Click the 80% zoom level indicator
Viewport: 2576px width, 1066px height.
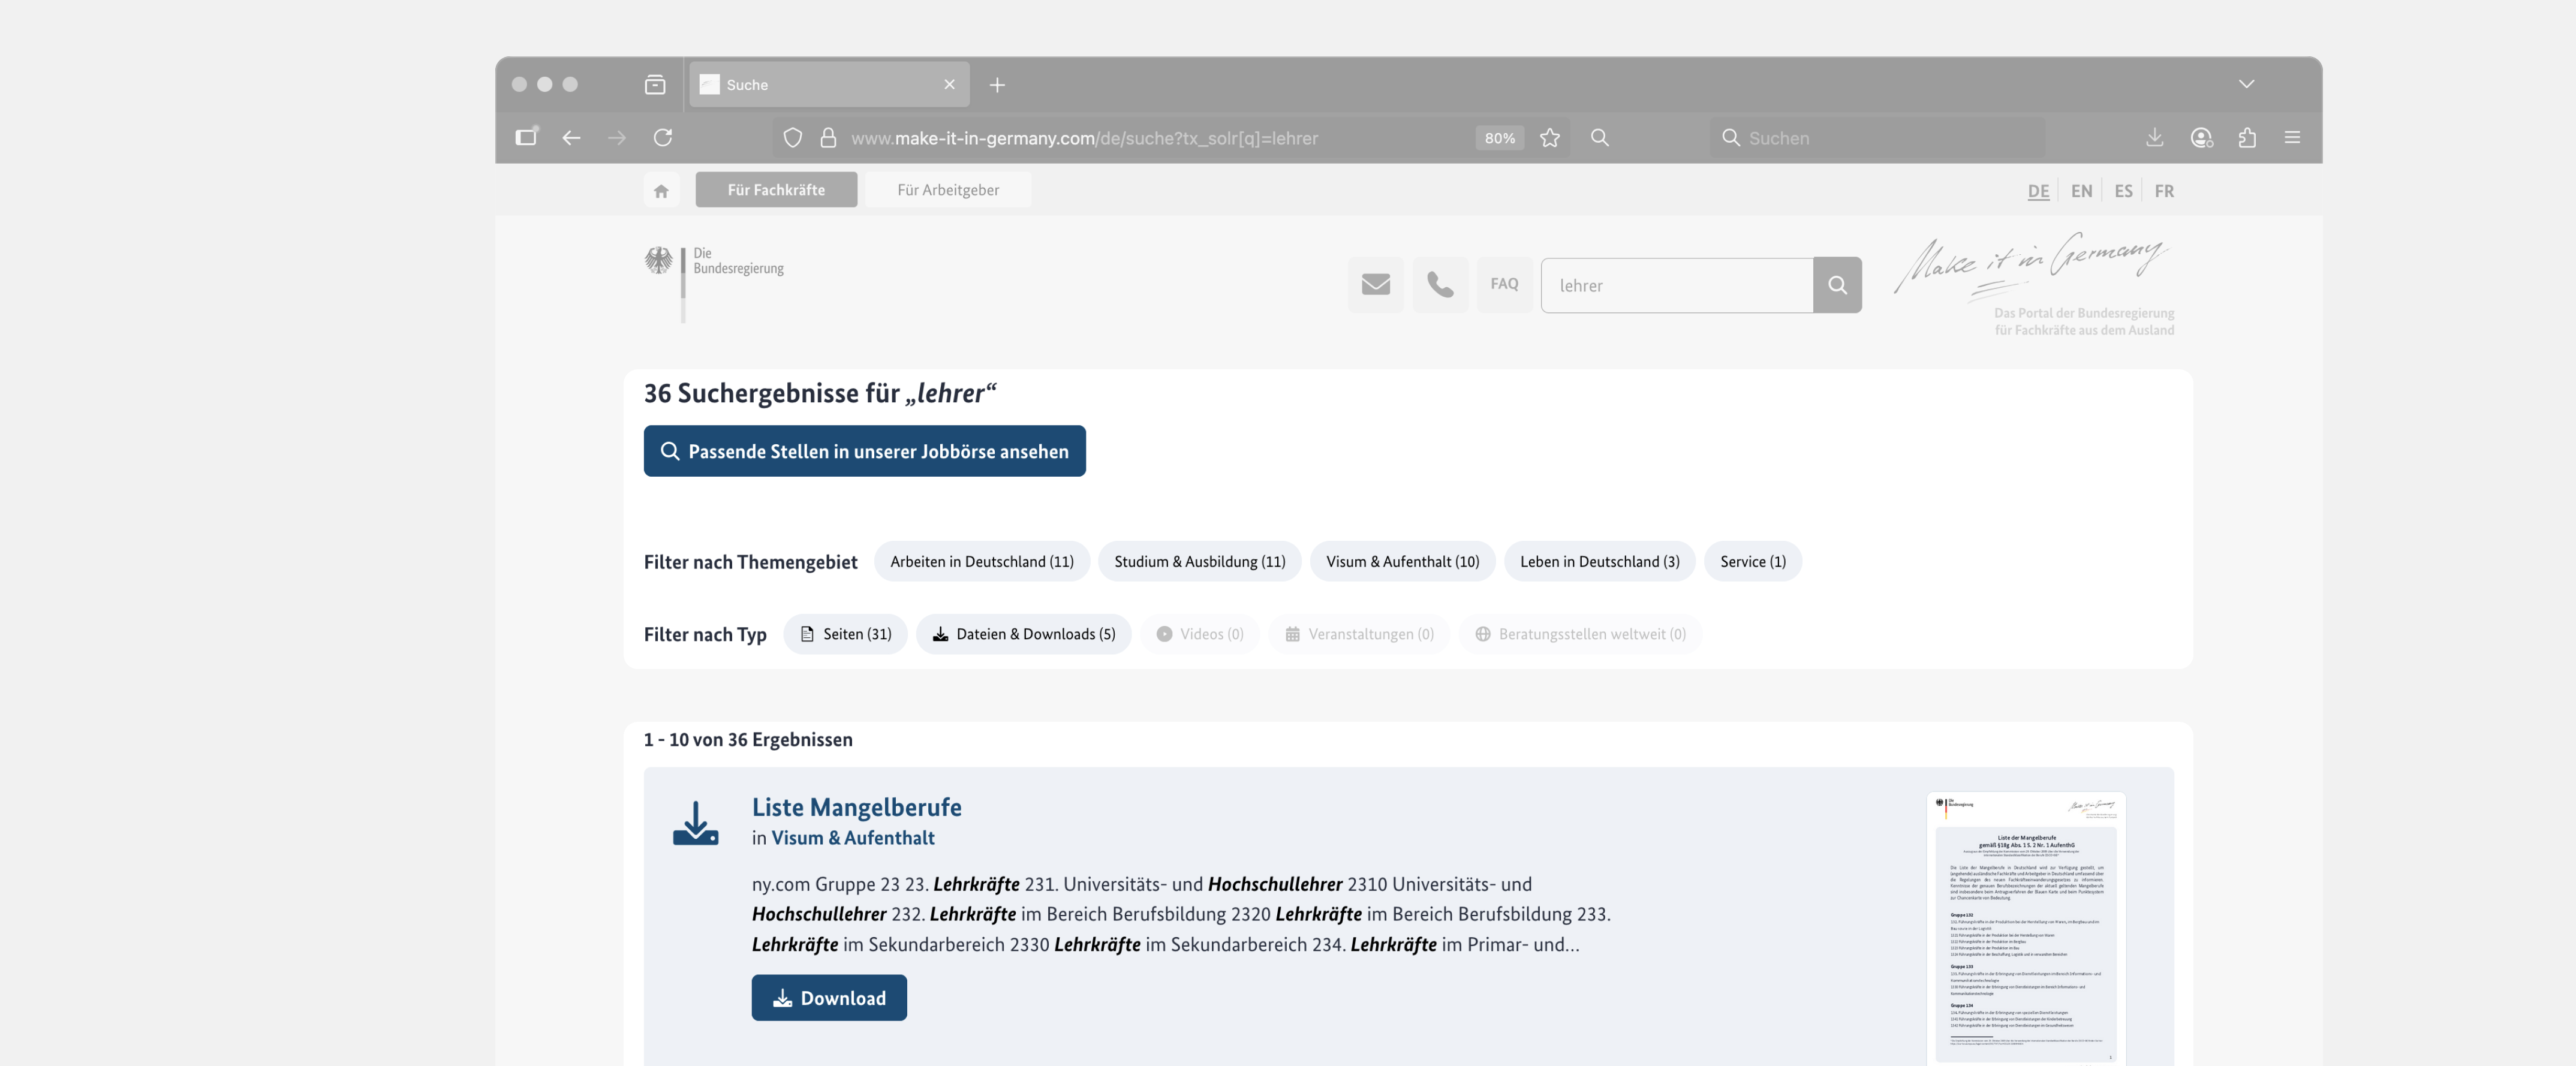pos(1499,138)
